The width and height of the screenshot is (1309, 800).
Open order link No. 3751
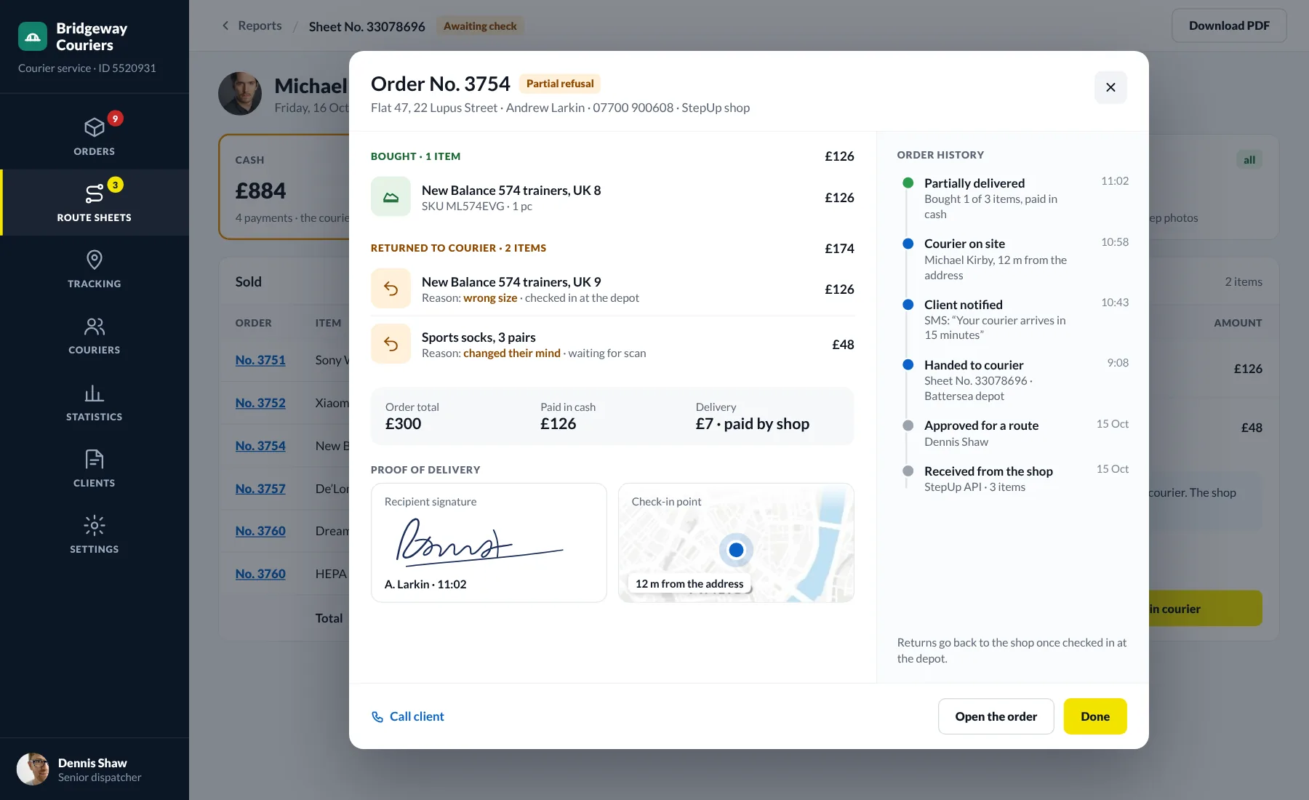click(x=260, y=360)
